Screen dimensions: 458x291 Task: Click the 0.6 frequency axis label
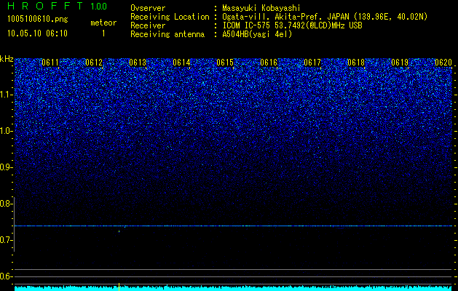coord(6,276)
